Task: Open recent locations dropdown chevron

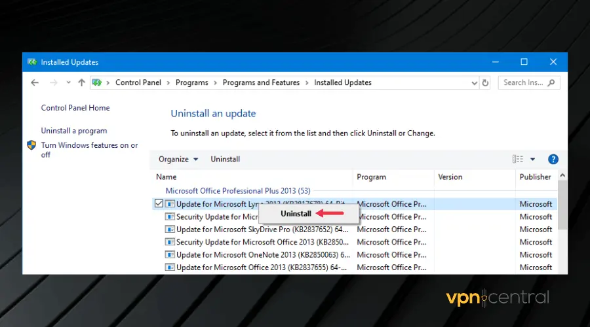Action: (x=68, y=82)
